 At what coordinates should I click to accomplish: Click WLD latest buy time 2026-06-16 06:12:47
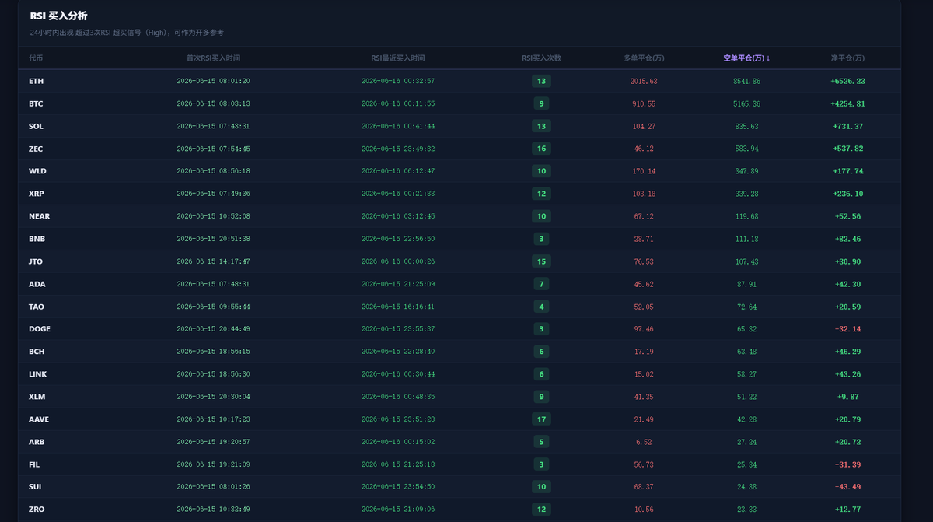398,171
